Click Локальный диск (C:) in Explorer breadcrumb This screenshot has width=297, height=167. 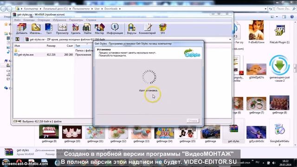coord(55,9)
